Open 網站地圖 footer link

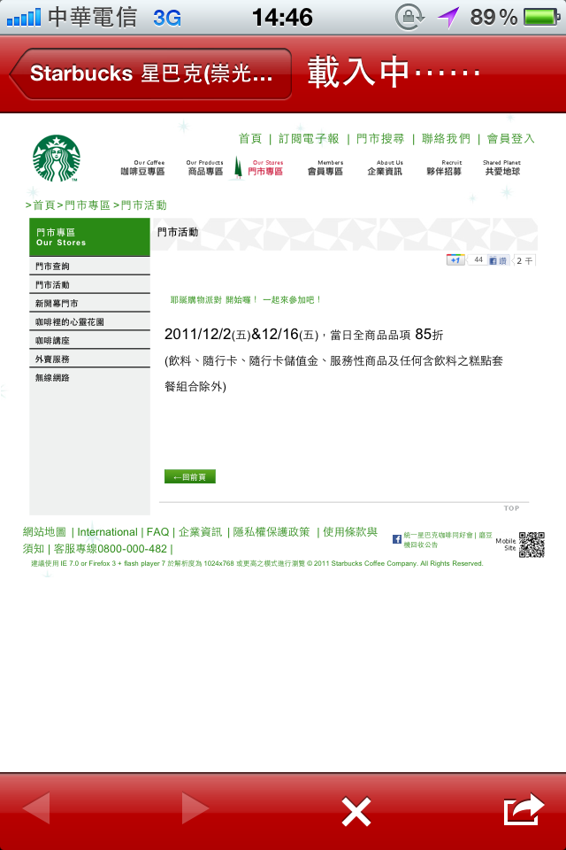tap(44, 532)
